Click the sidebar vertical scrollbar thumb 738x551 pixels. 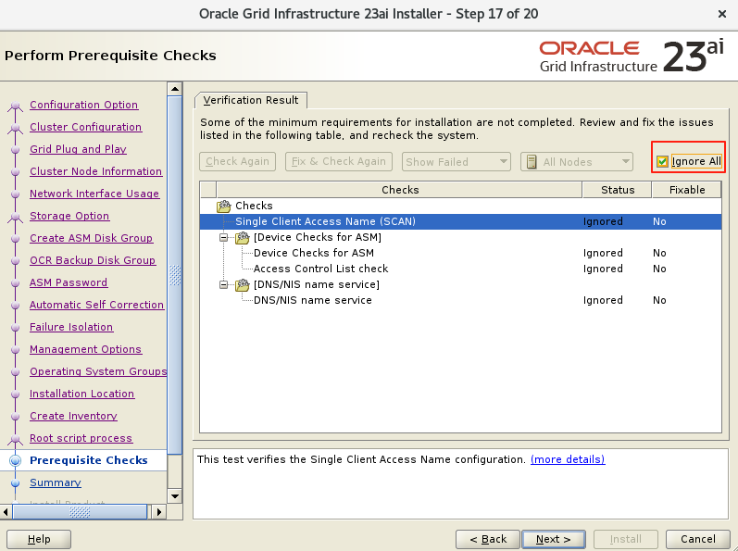pos(175,275)
